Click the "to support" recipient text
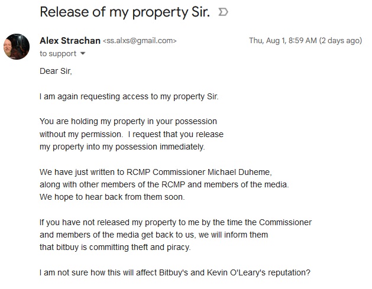The image size is (372, 289). point(58,54)
